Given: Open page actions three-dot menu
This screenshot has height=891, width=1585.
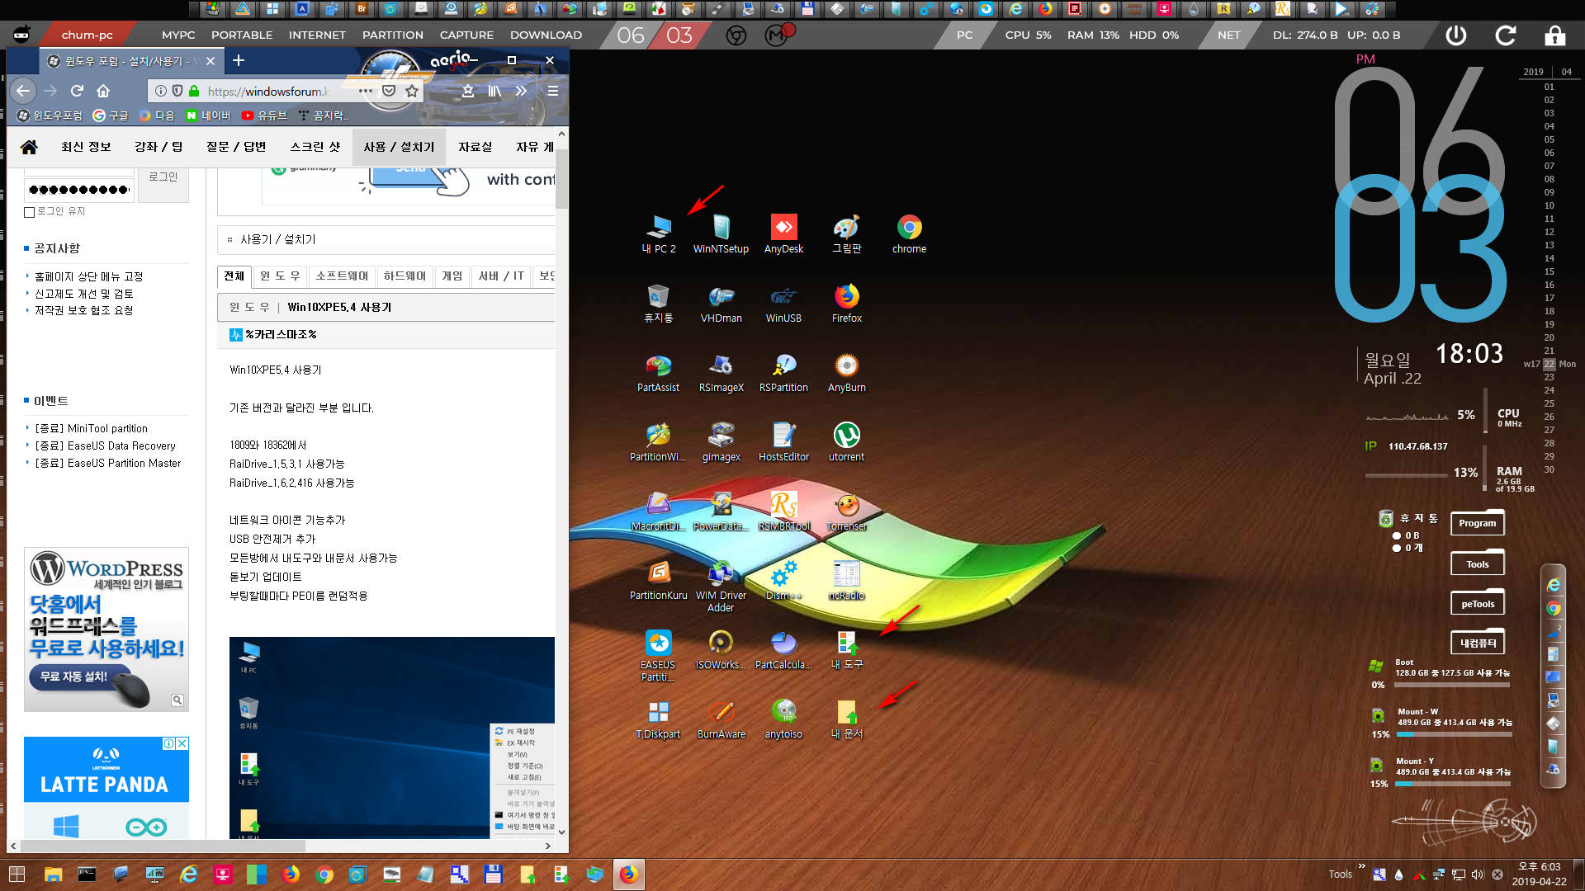Looking at the screenshot, I should (365, 91).
